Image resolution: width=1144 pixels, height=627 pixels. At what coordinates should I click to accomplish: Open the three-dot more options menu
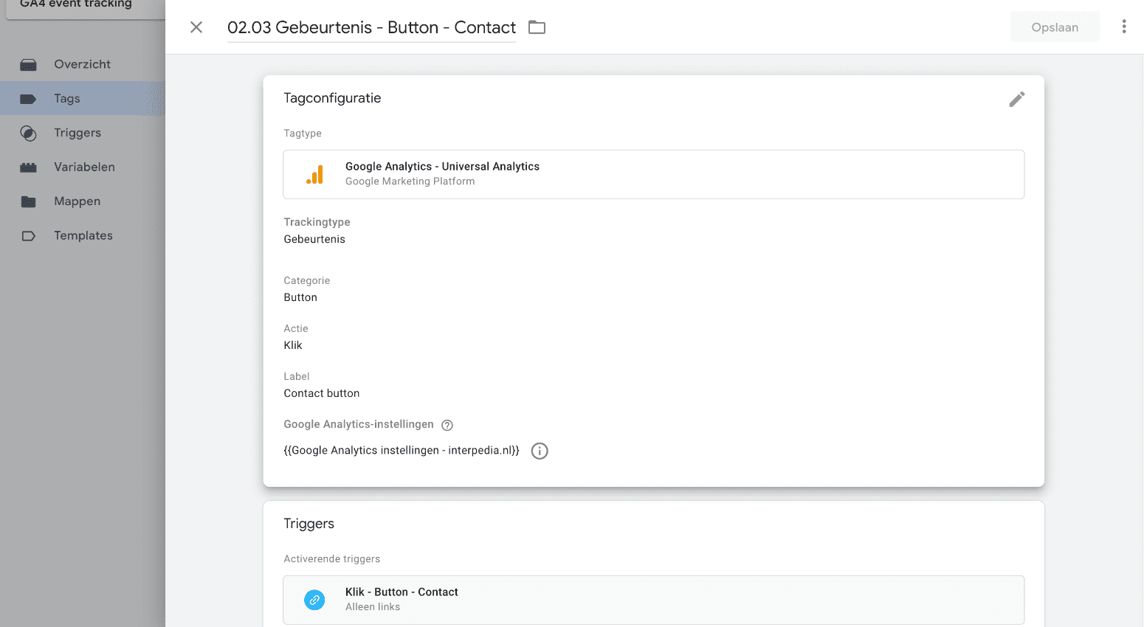click(1124, 27)
